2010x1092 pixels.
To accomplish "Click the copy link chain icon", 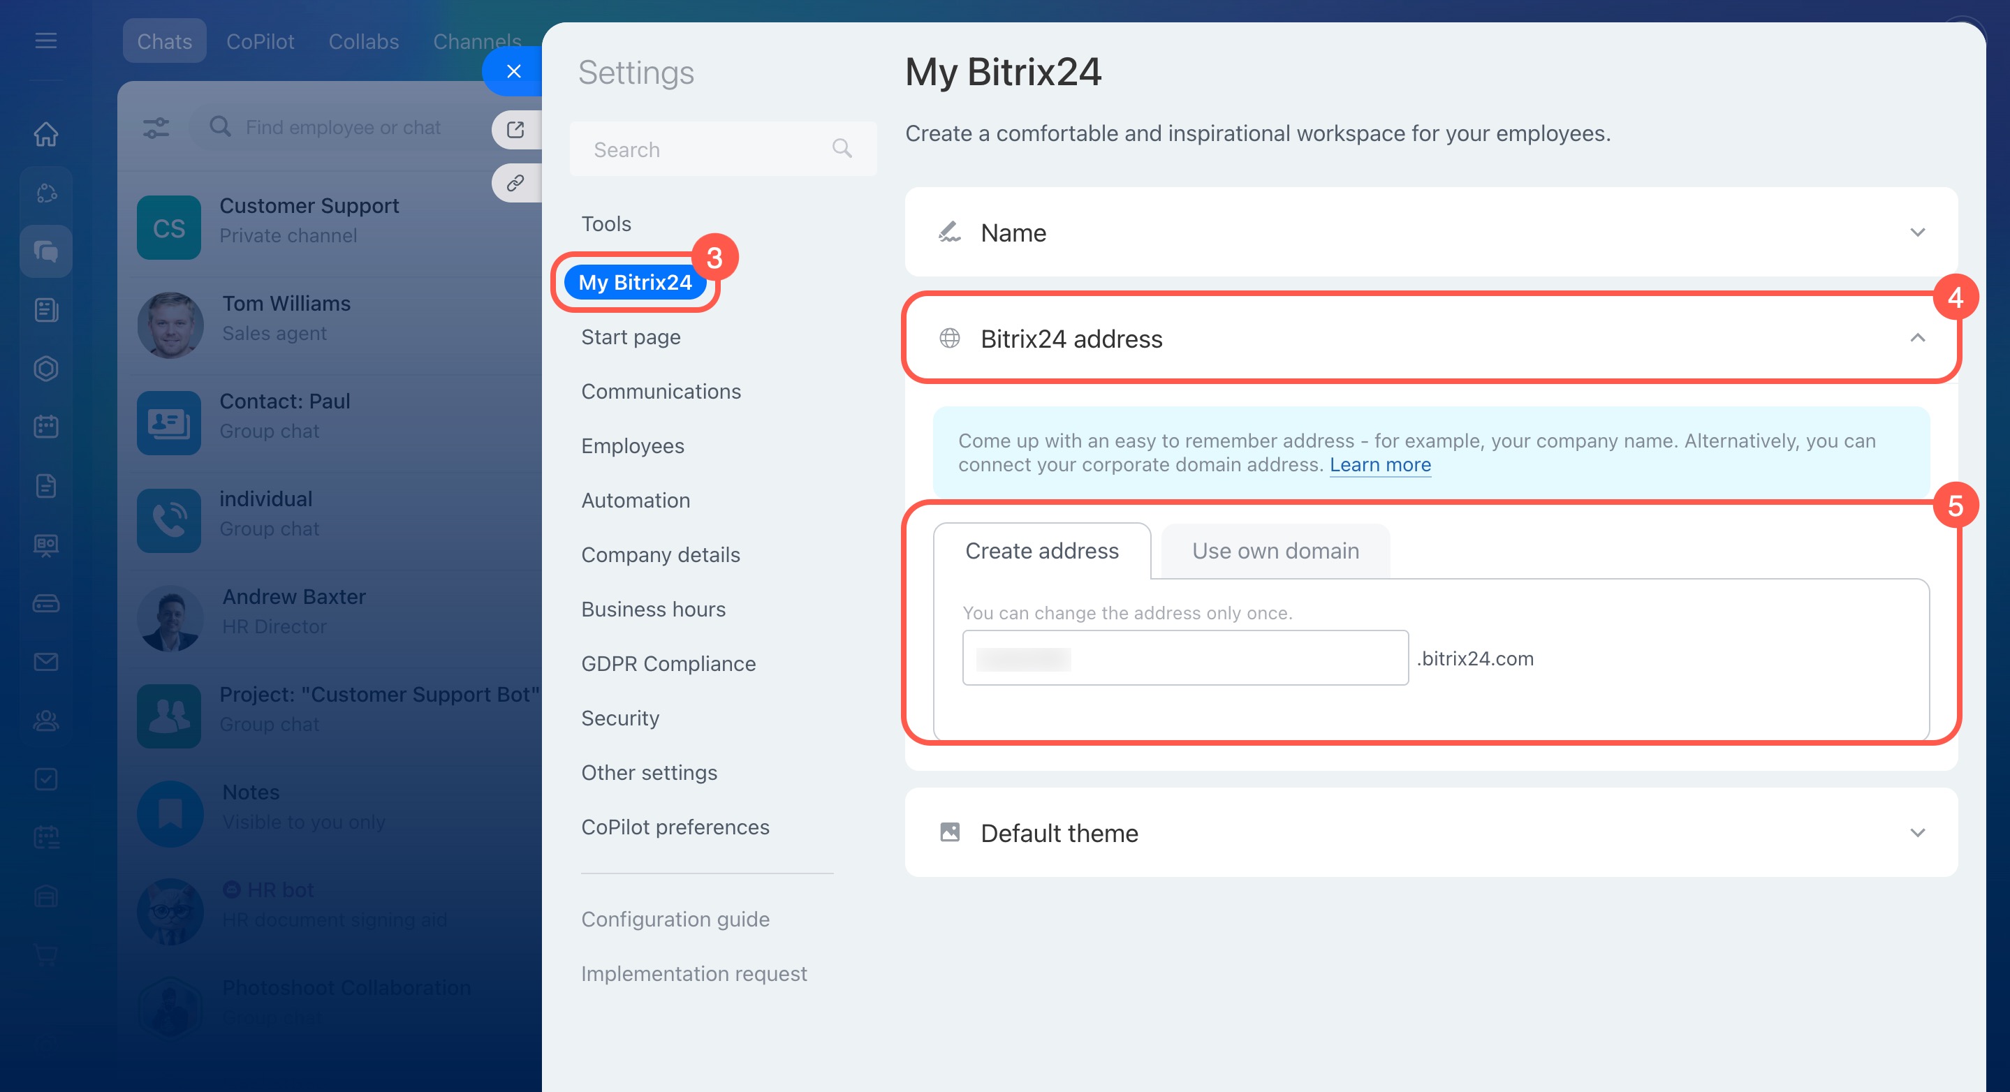I will tap(515, 184).
